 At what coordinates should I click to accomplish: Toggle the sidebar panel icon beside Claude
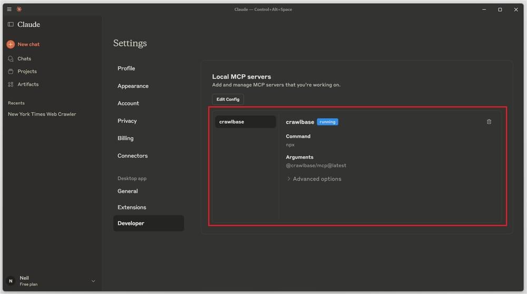[11, 24]
